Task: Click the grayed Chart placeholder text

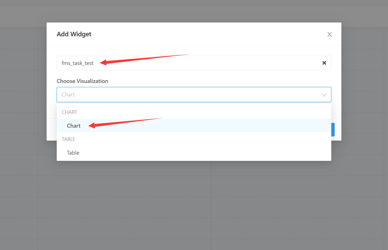Action: point(68,95)
